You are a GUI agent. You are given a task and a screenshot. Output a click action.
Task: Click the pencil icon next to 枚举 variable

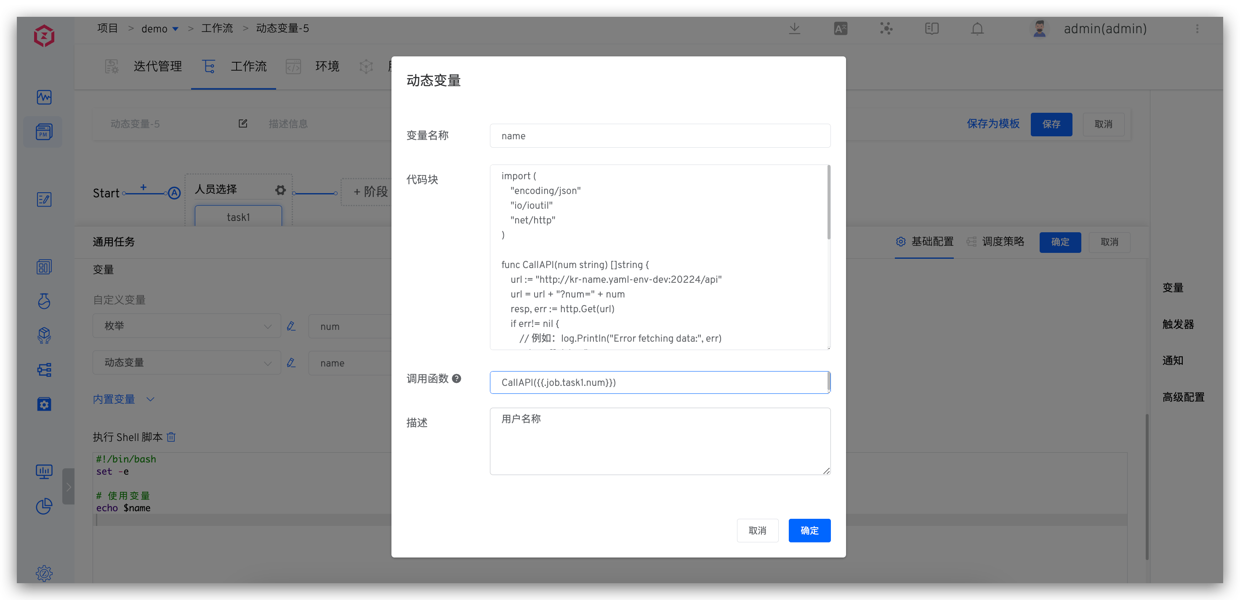coord(291,326)
